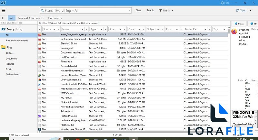Click the Wondershare Filmora shortcut icon
This screenshot has width=258, height=140.
click(x=39, y=129)
